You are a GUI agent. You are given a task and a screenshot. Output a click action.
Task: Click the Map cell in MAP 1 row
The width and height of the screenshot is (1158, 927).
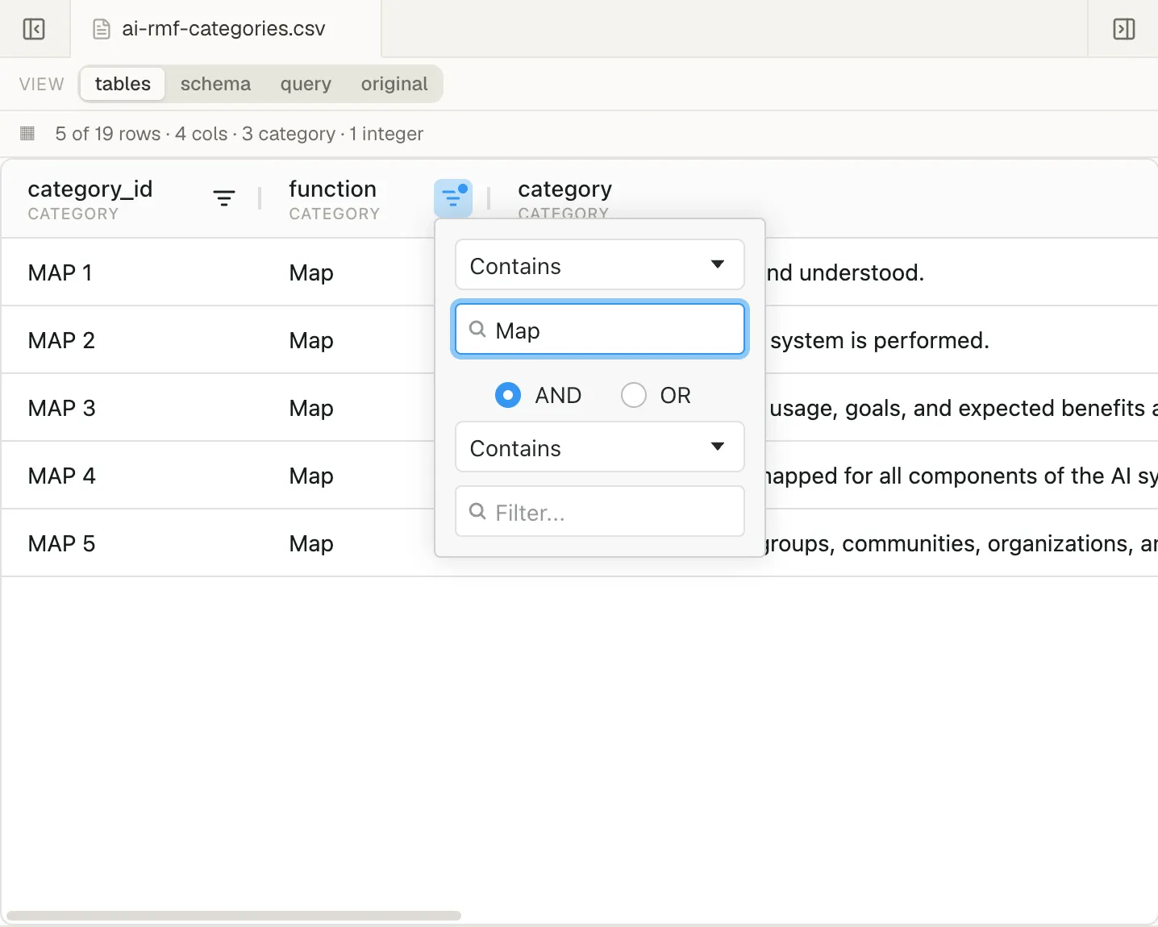tap(311, 272)
